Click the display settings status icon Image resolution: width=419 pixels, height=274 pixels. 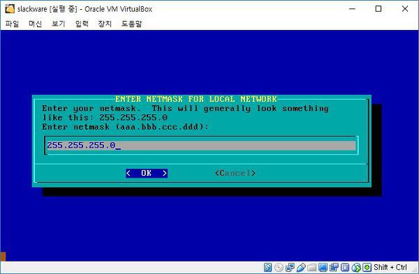pyautogui.click(x=323, y=267)
